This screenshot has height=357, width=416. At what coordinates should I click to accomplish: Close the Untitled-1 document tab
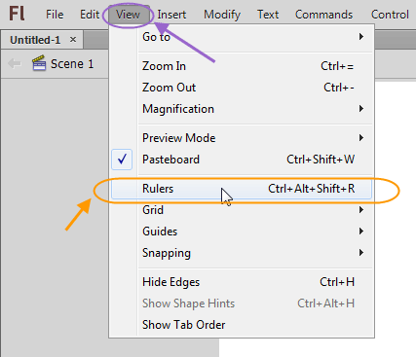[73, 40]
